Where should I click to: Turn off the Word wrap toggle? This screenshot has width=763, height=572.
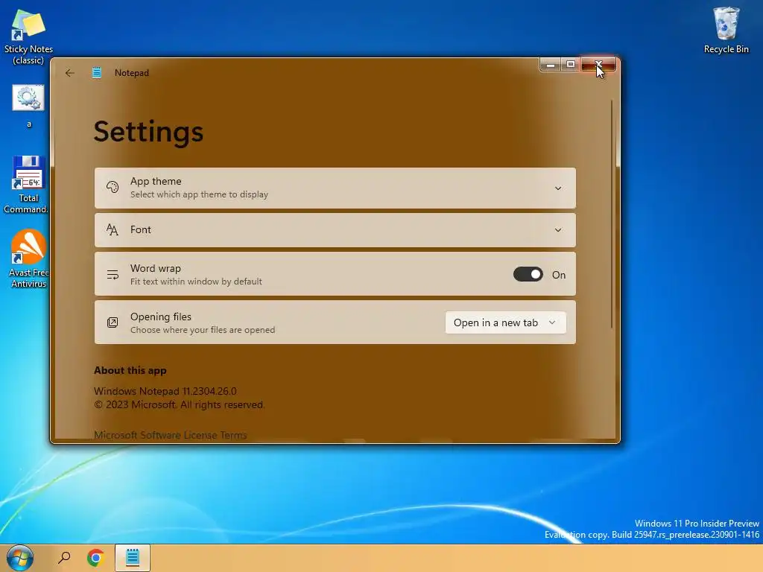pyautogui.click(x=528, y=274)
